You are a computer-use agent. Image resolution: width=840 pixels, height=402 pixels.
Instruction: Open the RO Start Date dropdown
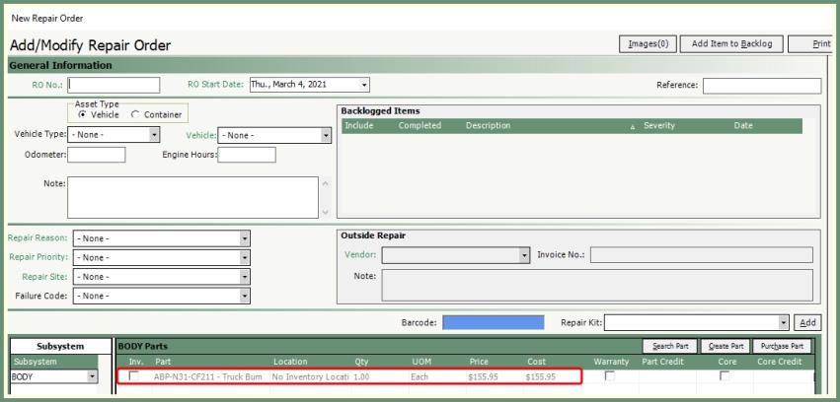click(364, 85)
